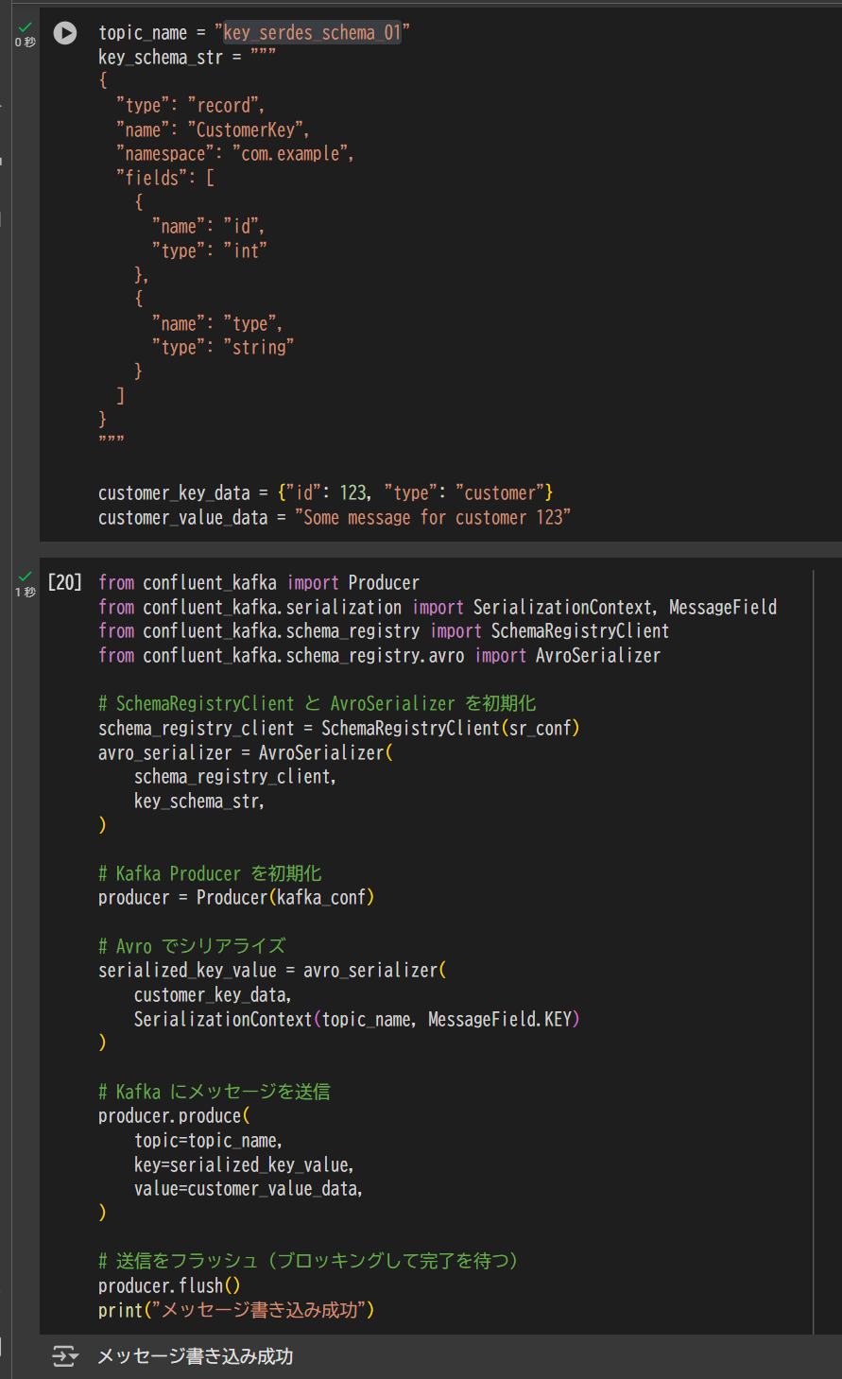Click the # Kafka にメッセージを送信 comment

click(x=215, y=1092)
